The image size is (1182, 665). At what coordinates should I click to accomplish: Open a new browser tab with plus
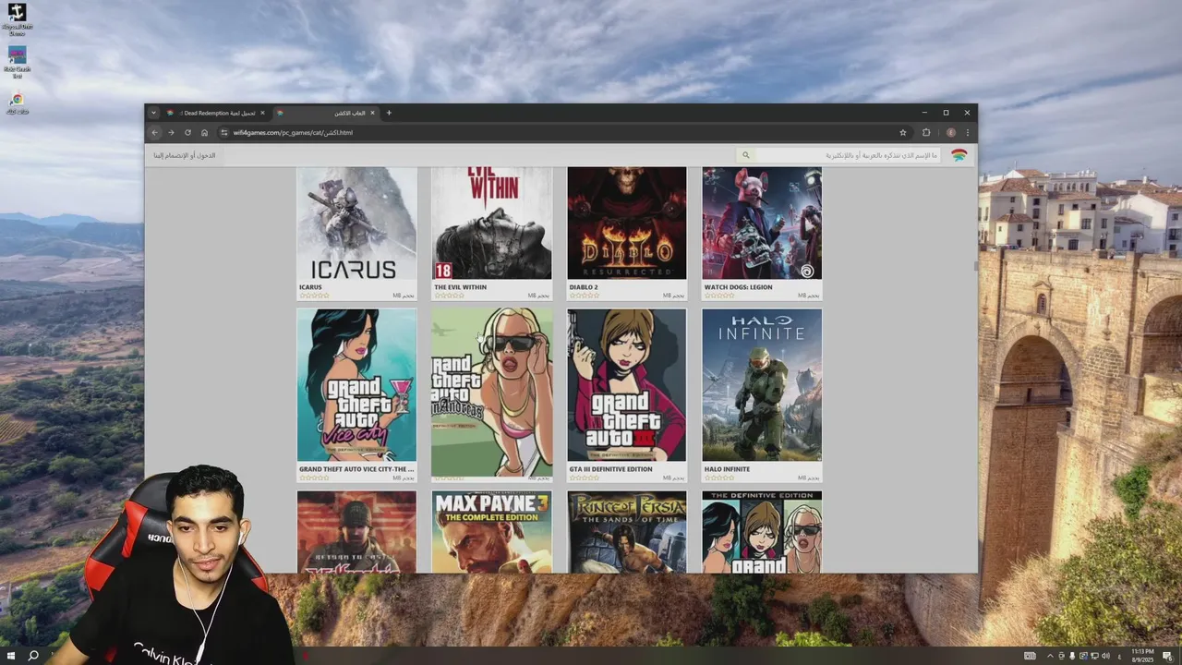pos(389,113)
